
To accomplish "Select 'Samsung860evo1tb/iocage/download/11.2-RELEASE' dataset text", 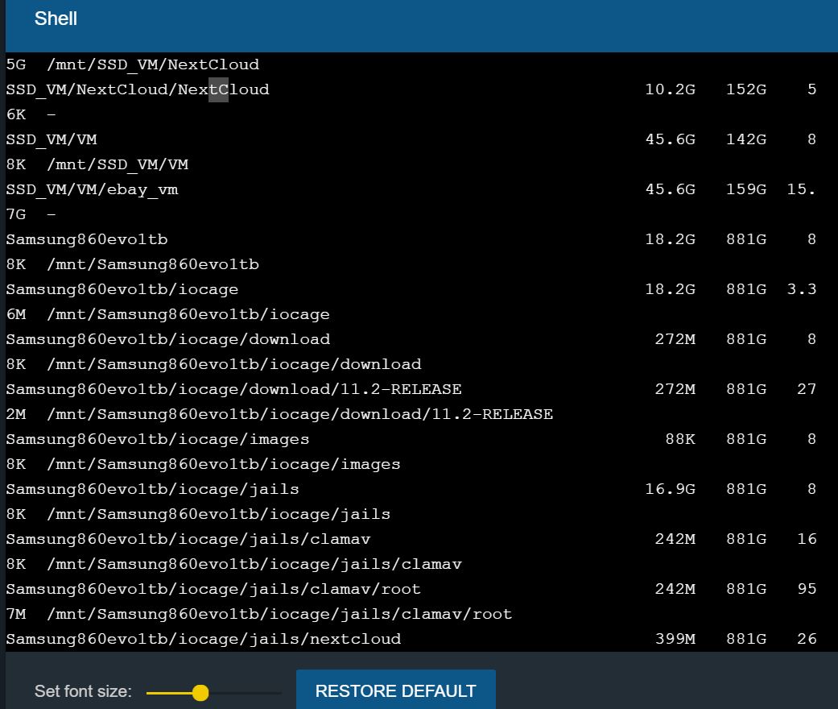I will click(x=233, y=389).
